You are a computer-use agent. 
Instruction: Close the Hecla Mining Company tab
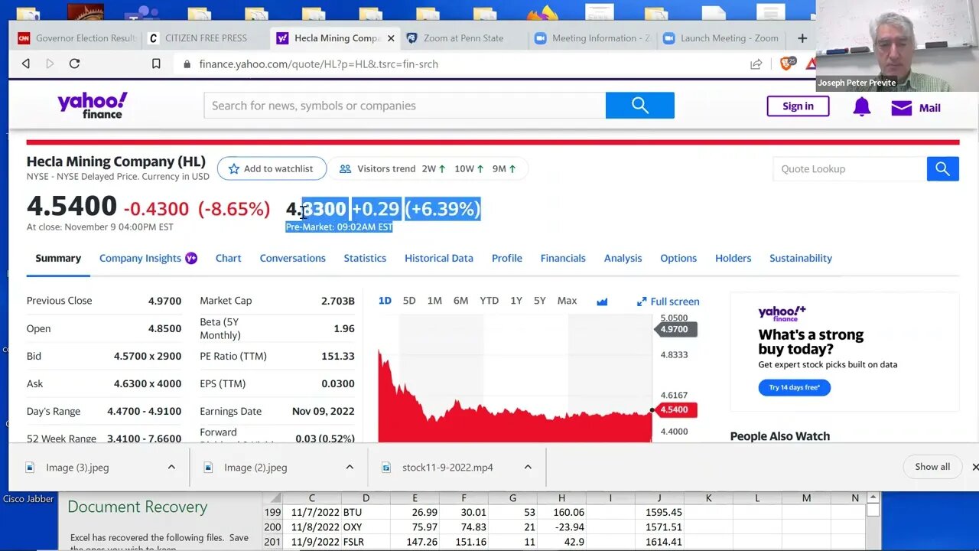click(391, 38)
